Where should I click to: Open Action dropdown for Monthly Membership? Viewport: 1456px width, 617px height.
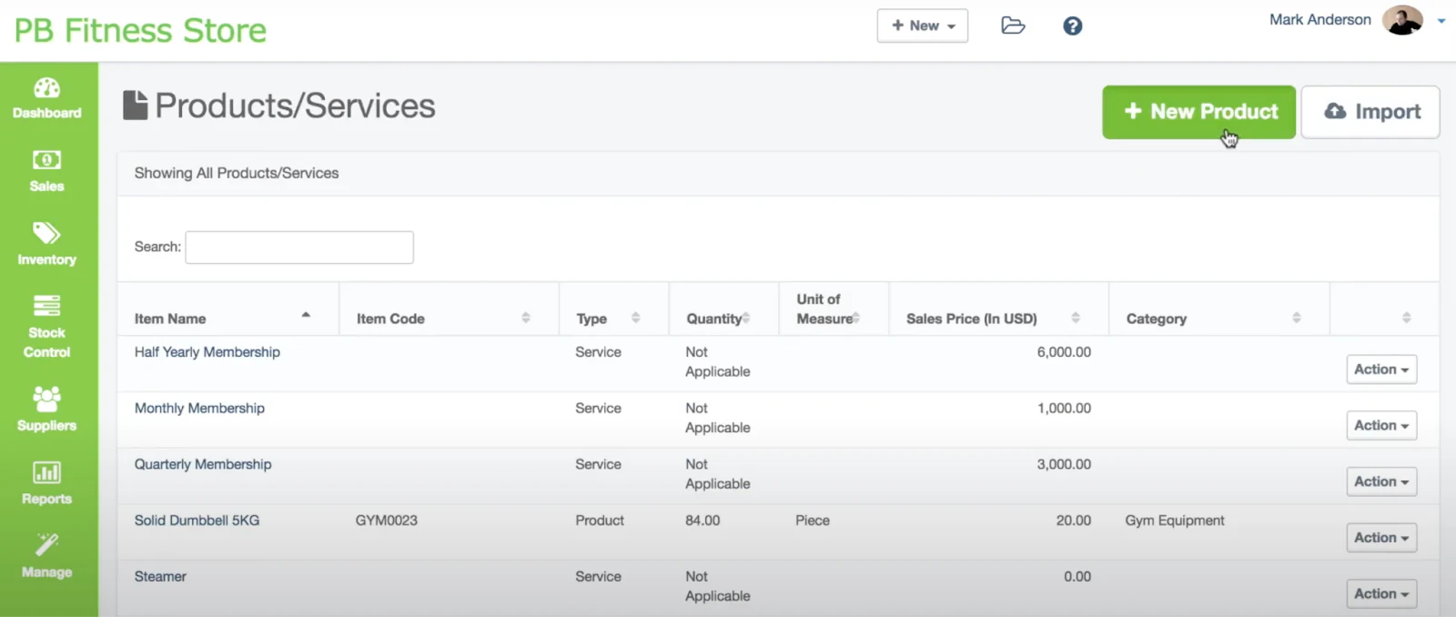pos(1381,426)
